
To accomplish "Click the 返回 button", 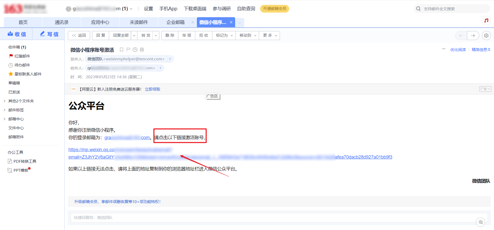I will pos(79,35).
